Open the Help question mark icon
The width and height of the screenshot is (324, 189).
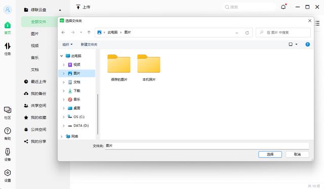tap(8, 131)
